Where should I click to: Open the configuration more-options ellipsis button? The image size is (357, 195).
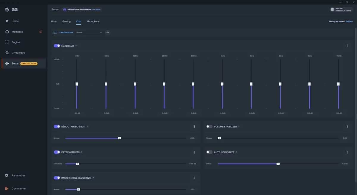(108, 32)
